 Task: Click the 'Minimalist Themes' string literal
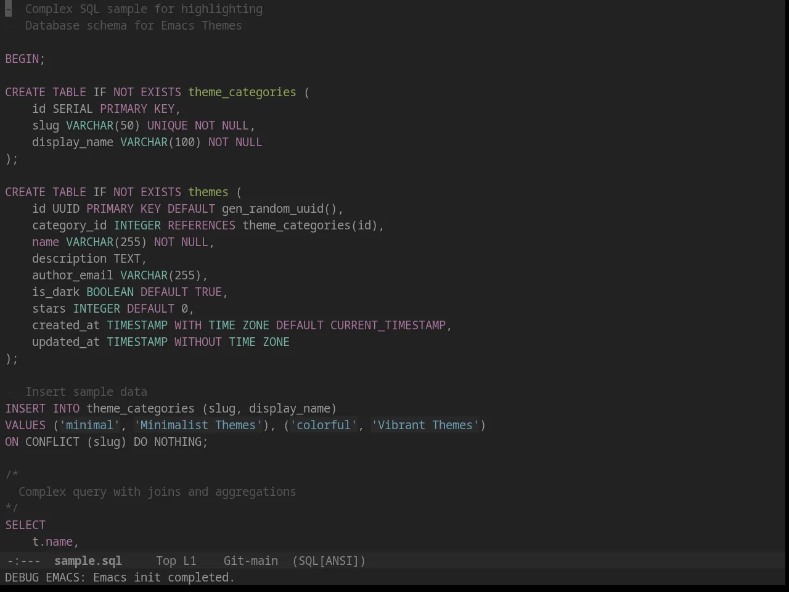pos(198,425)
